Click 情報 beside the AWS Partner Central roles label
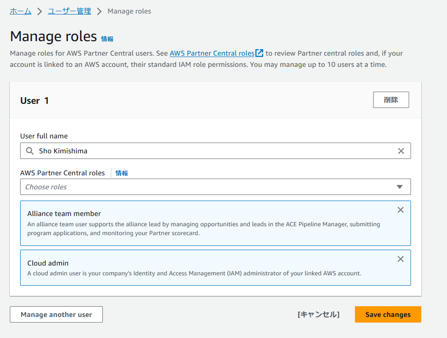The width and height of the screenshot is (447, 338). pos(122,173)
